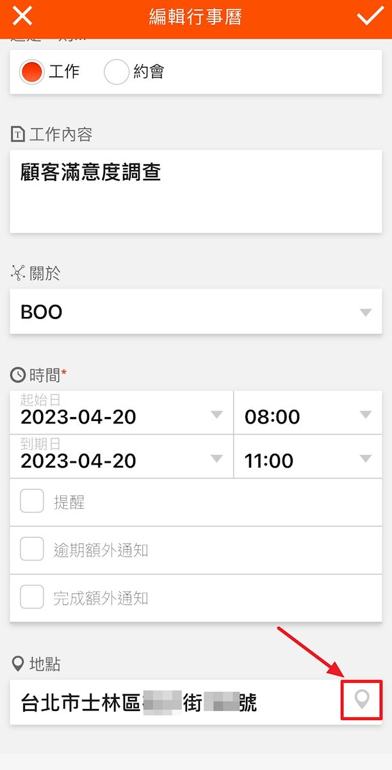
Task: Tap the 編輯行事曆 header title
Action: click(x=195, y=17)
